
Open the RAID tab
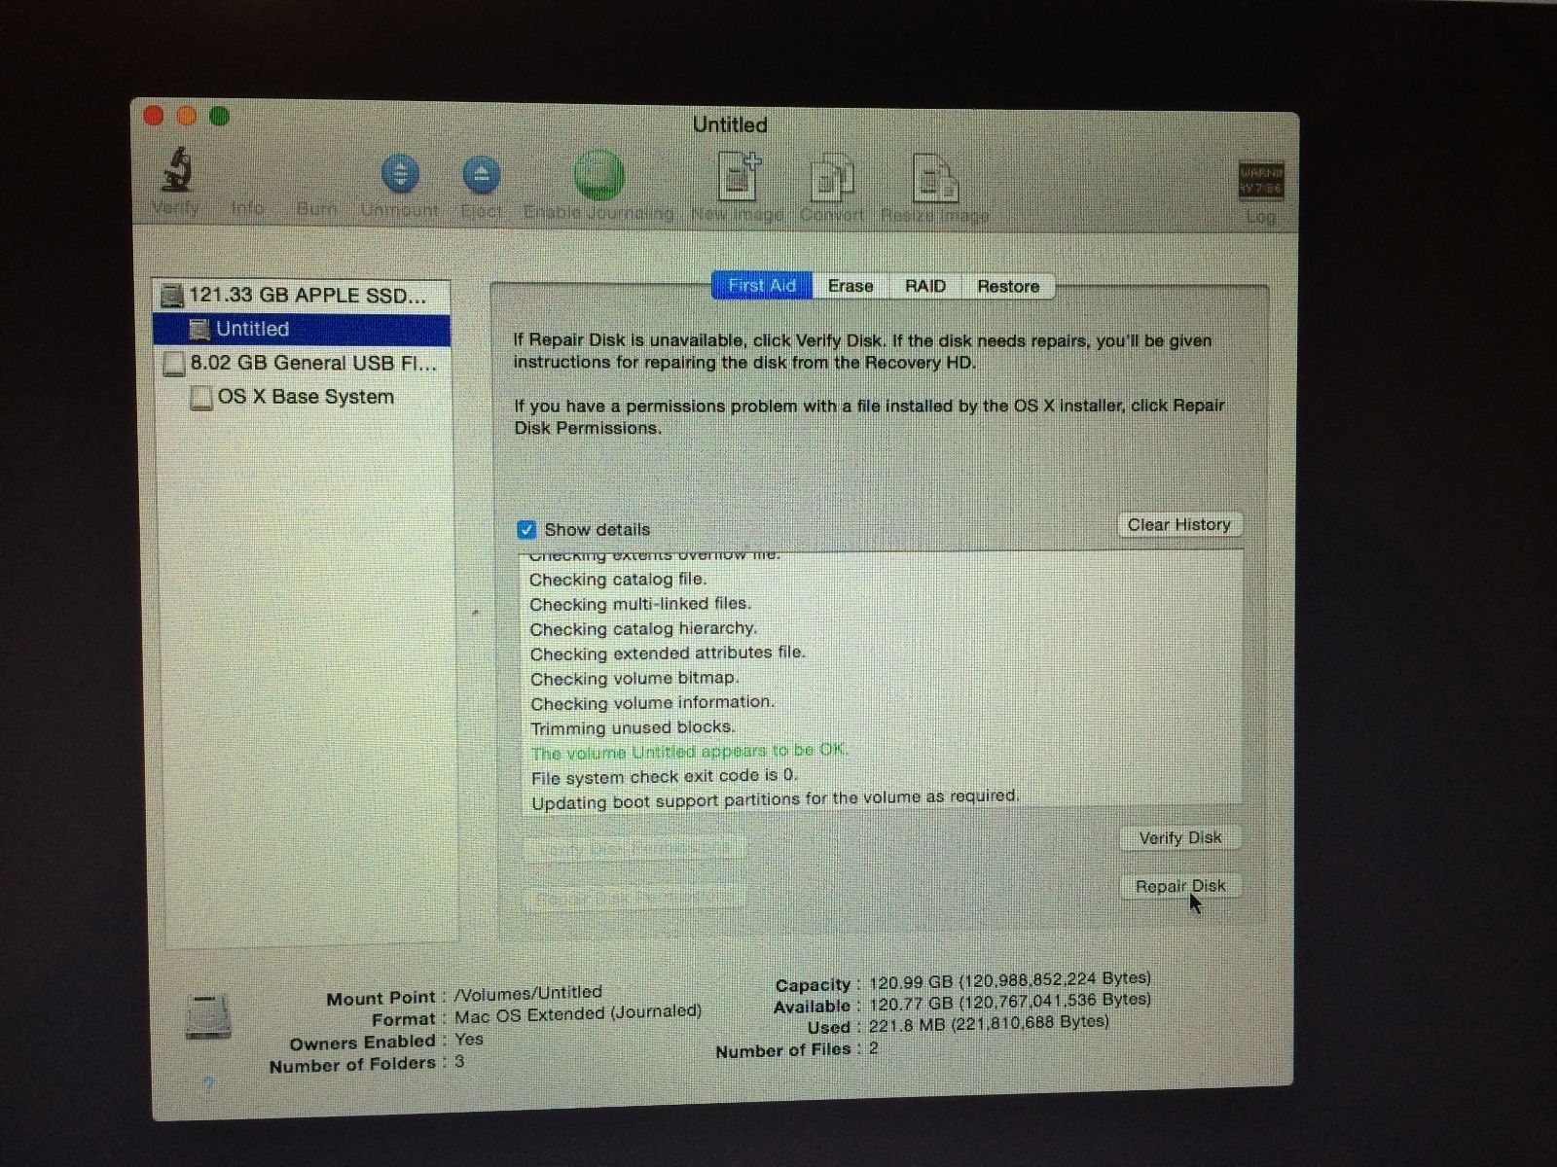925,286
